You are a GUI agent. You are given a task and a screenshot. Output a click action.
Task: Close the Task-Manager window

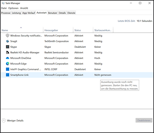click(x=150, y=3)
